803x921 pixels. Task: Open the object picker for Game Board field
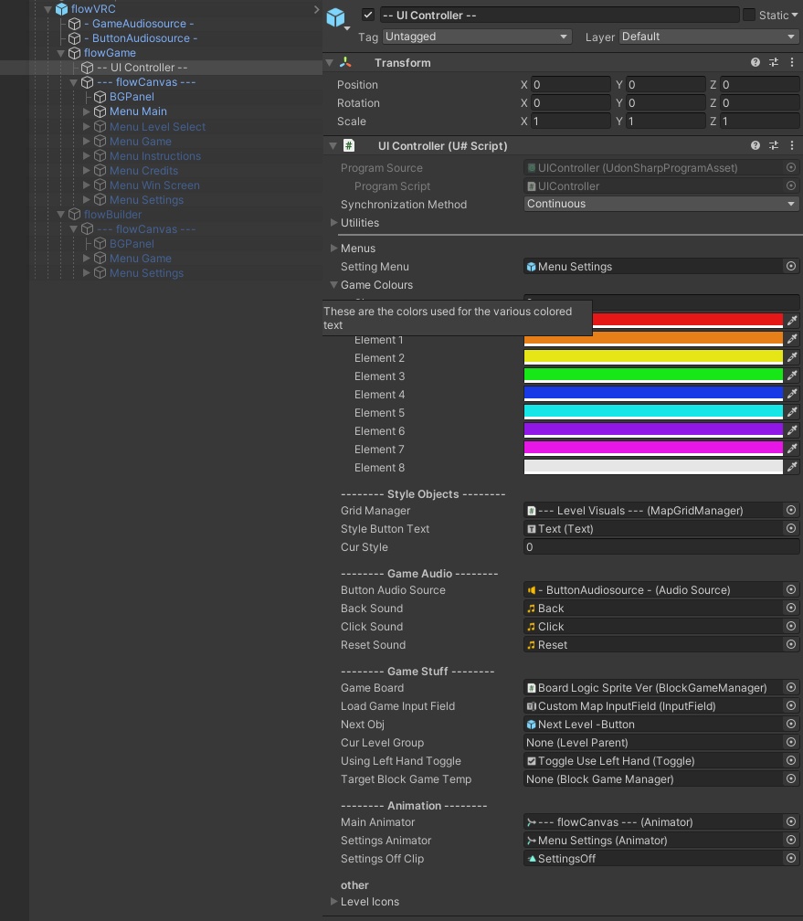point(791,687)
